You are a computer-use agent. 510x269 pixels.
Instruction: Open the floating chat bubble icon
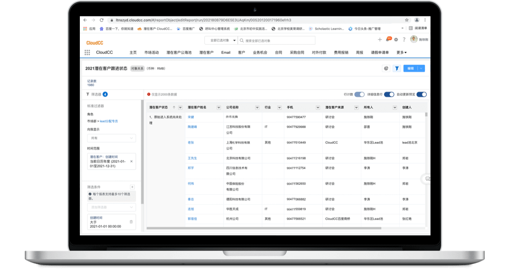point(427,179)
